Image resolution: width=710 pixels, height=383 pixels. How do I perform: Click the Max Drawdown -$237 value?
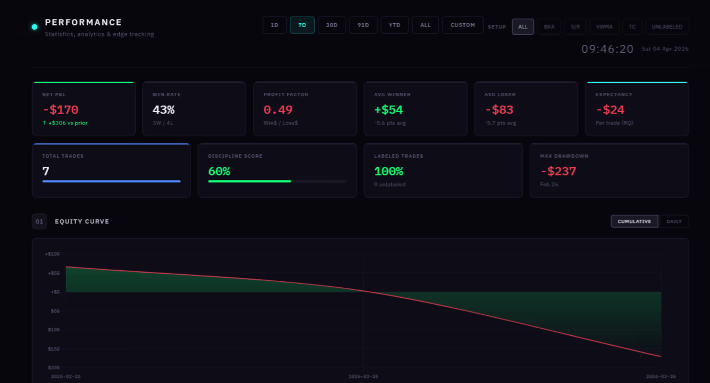[558, 171]
